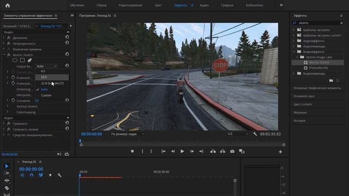Image resolution: width=349 pixels, height=196 pixels.
Task: Step forward one frame
Action: click(192, 151)
